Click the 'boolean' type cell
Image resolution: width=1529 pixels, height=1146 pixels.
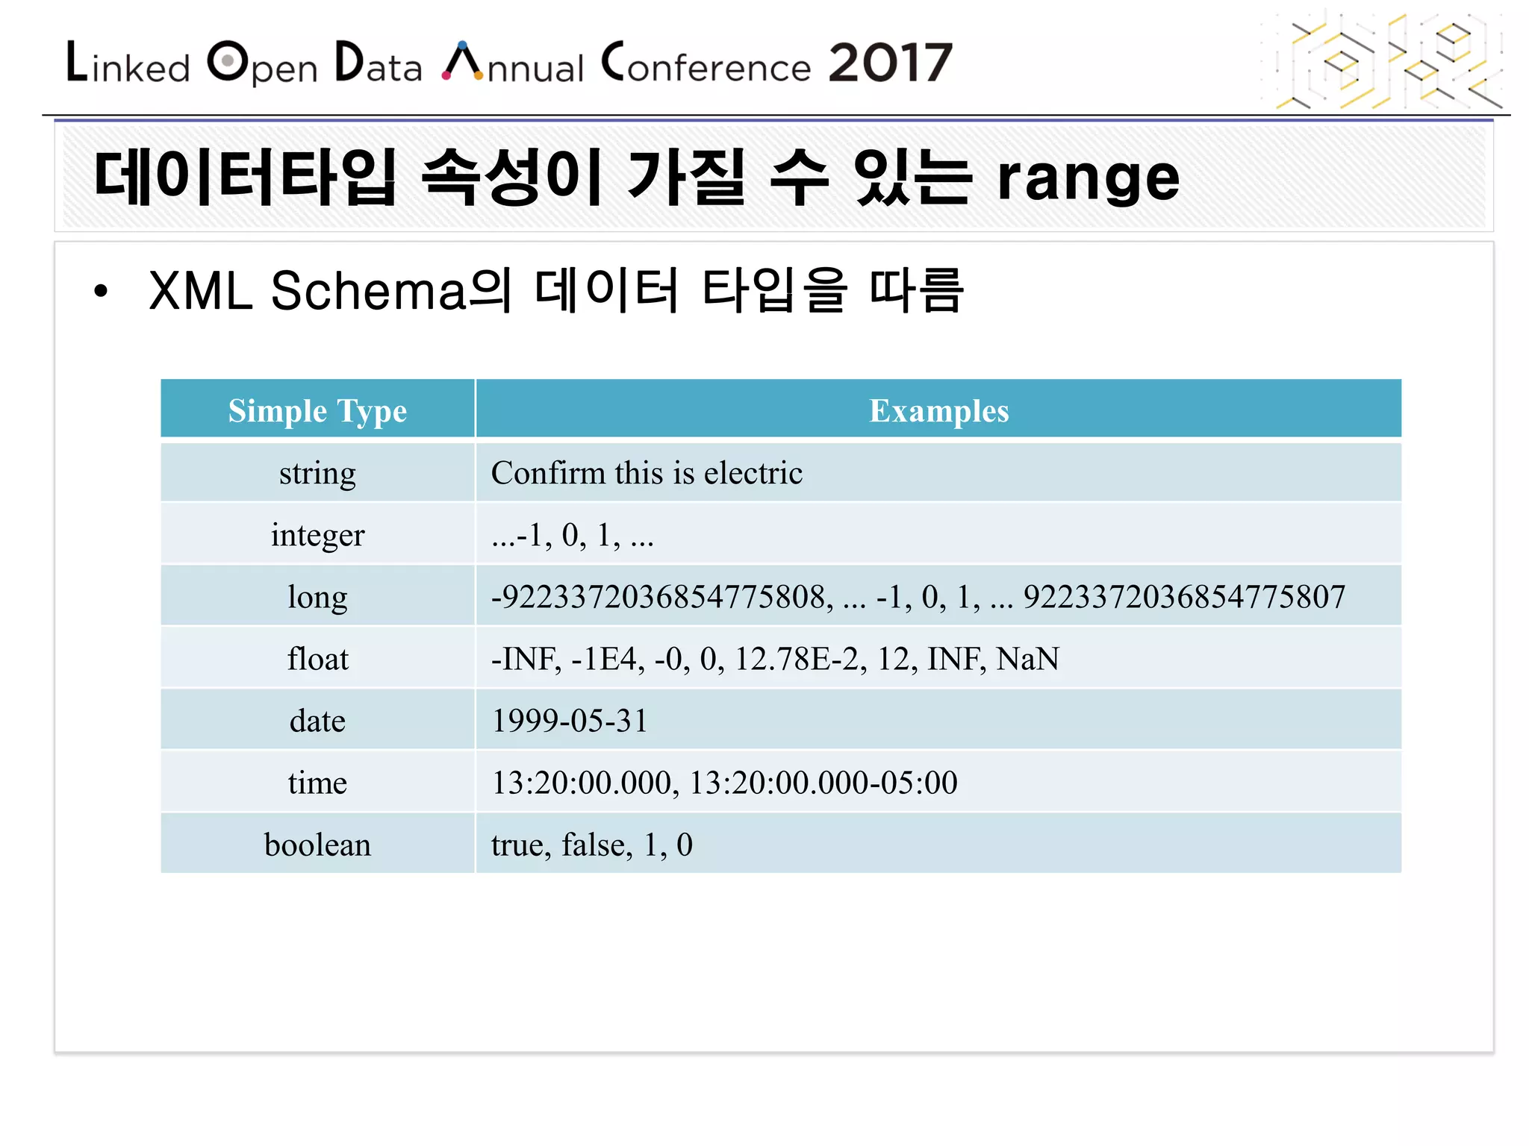pyautogui.click(x=317, y=844)
